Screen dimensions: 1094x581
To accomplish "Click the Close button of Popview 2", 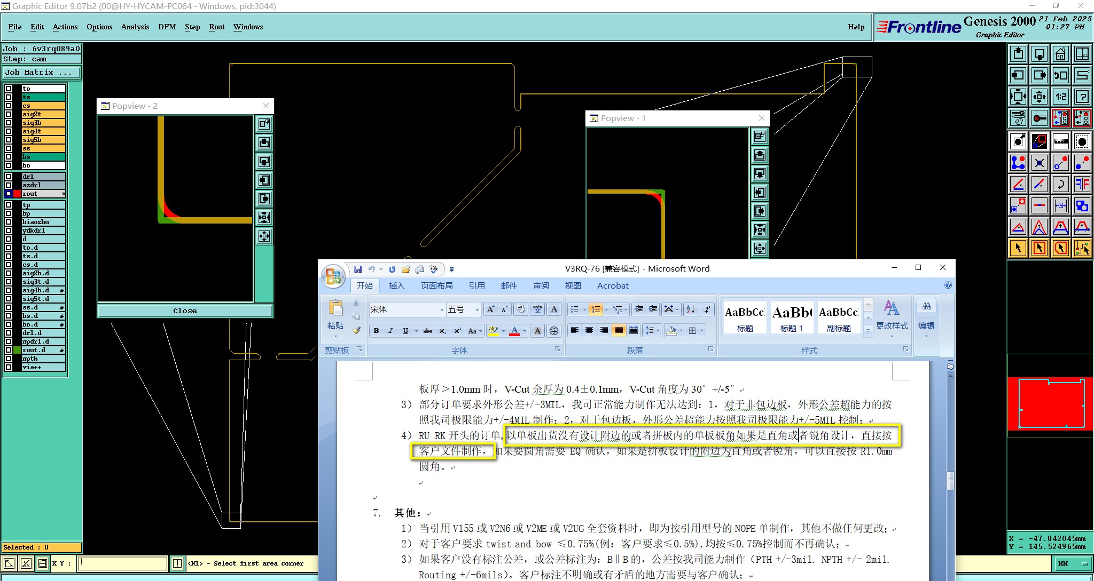I will point(185,311).
